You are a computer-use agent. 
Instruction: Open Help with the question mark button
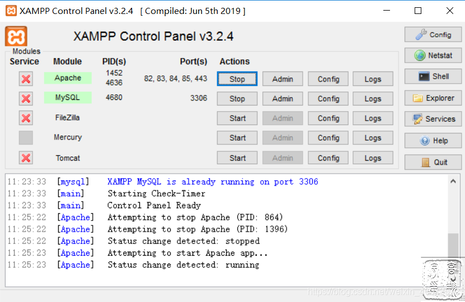coord(433,141)
